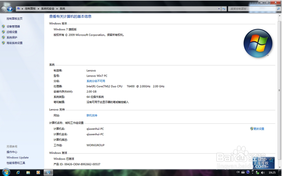Screen dimensions: 282x176
Task: Select the manufacturer value 'Lenovo'
Action: [91, 71]
